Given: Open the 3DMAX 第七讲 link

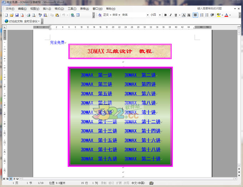Looking at the screenshot, I should [x=96, y=103].
